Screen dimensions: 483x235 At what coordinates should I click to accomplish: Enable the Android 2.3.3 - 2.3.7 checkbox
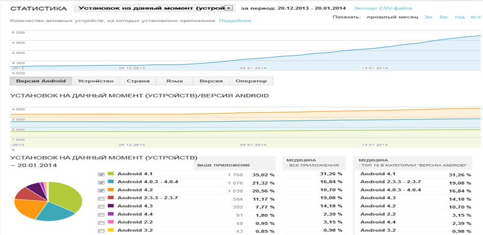tap(101, 198)
